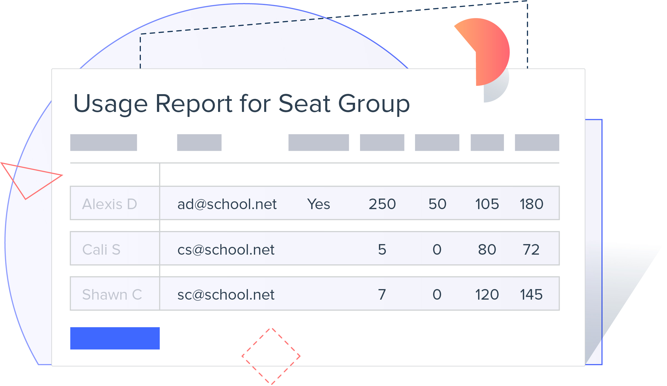Click the ad@school.net email address
The image size is (667, 386).
[227, 204]
